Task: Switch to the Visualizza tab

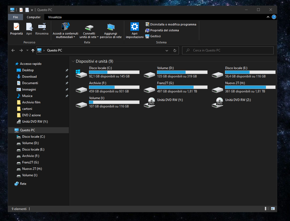Action: [x=55, y=17]
